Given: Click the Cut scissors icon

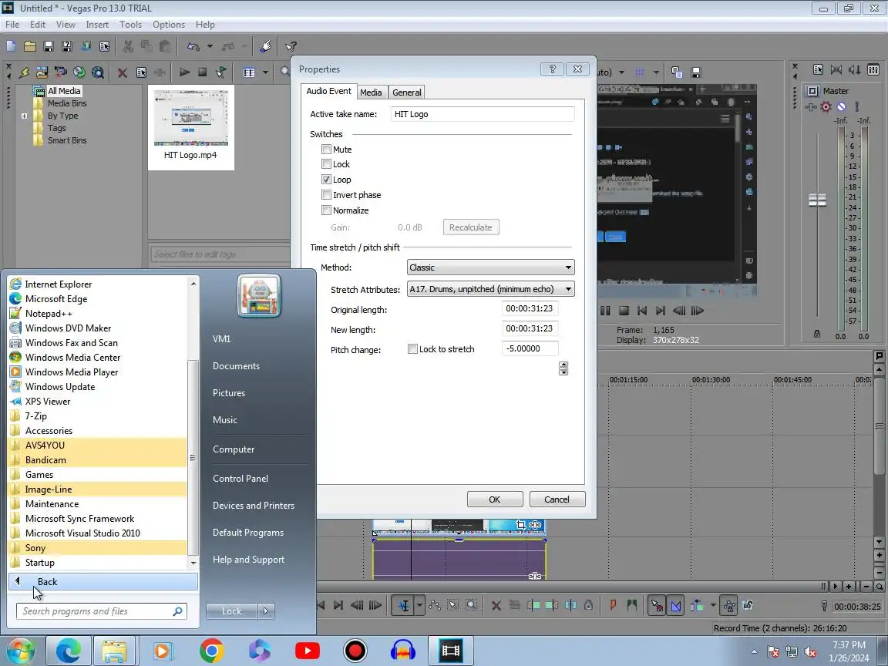Looking at the screenshot, I should click(x=128, y=46).
